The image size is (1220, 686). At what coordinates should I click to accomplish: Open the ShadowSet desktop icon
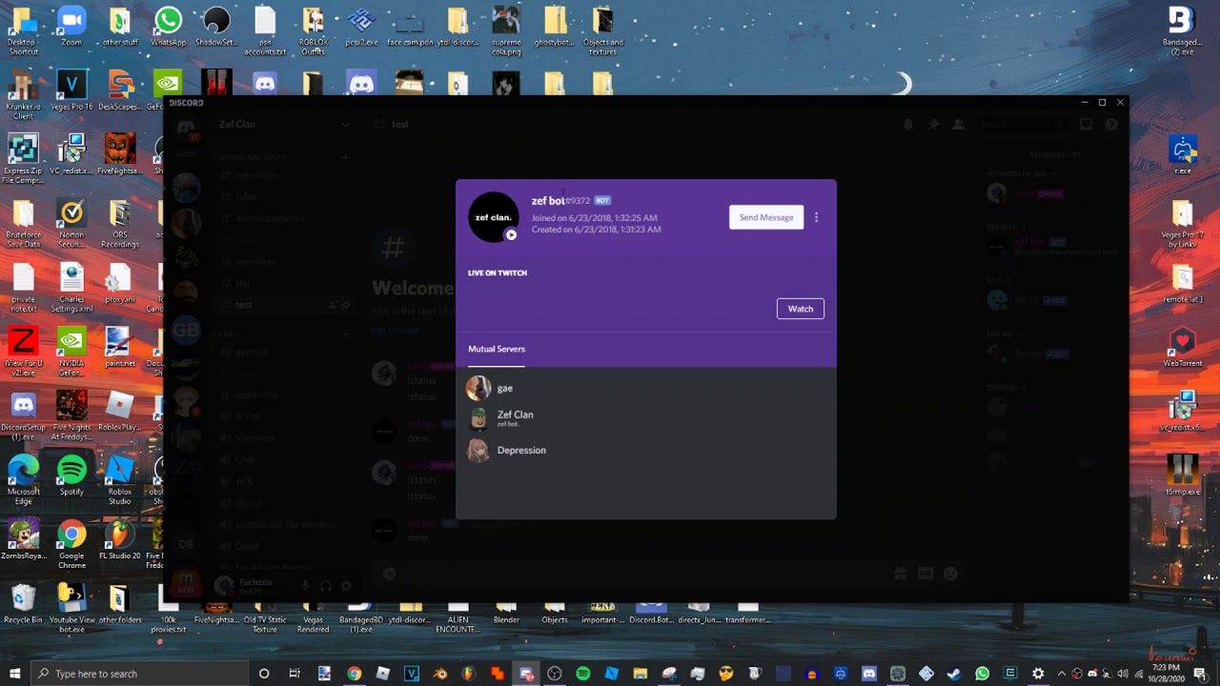click(x=216, y=27)
